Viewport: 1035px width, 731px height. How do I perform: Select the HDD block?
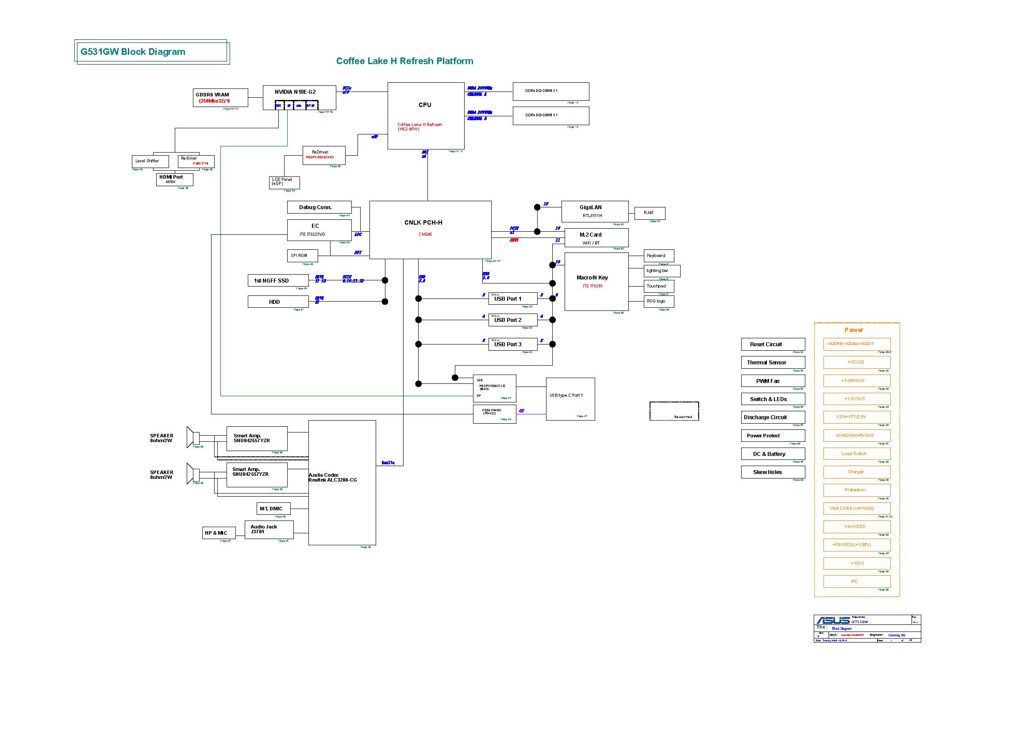point(278,302)
